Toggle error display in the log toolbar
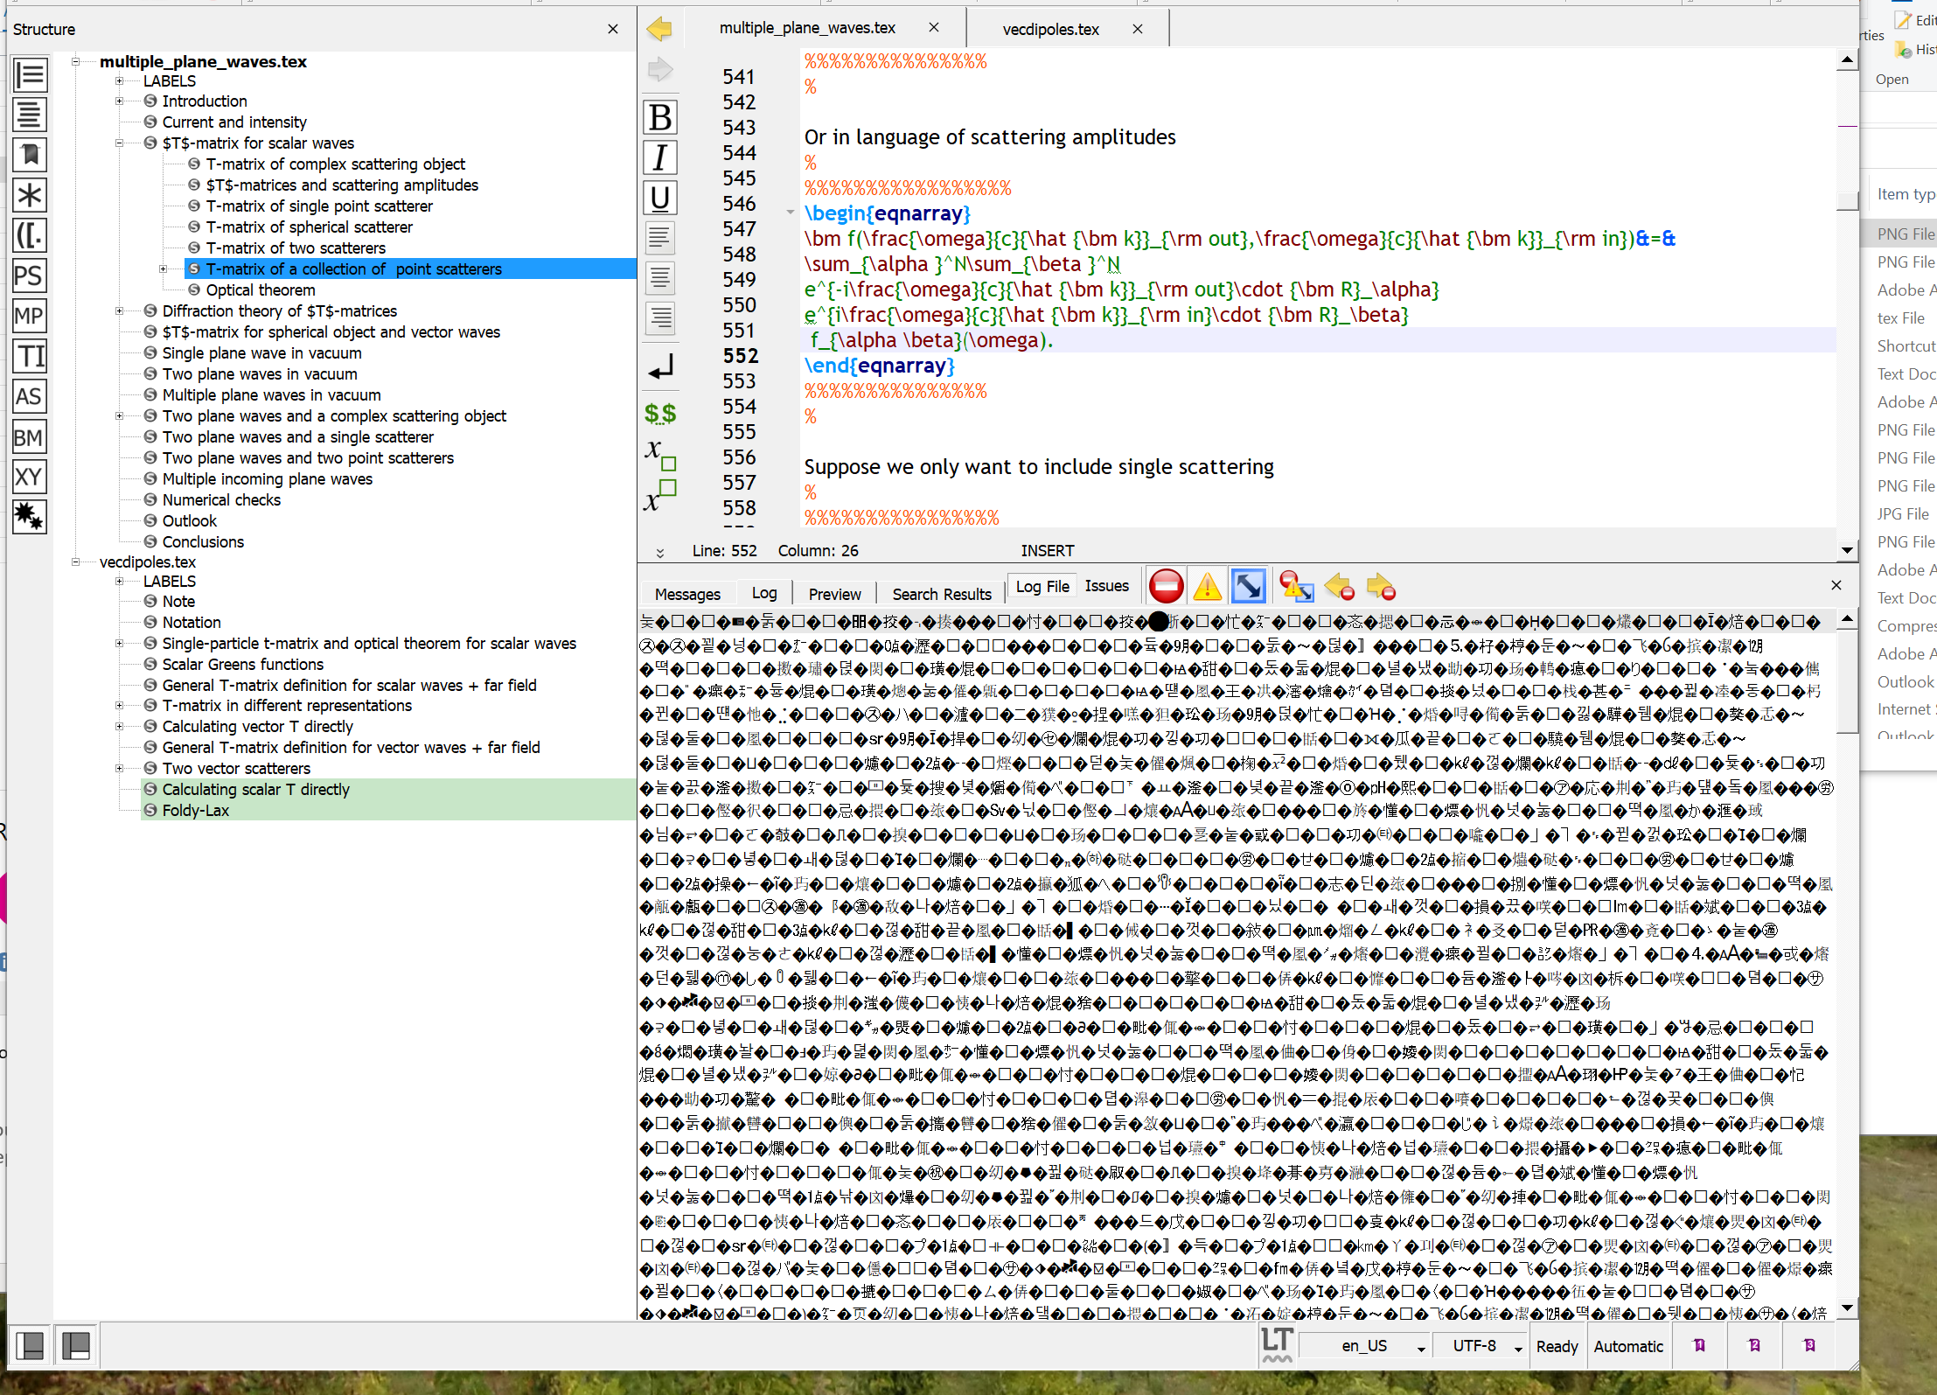The image size is (1937, 1395). (x=1166, y=586)
